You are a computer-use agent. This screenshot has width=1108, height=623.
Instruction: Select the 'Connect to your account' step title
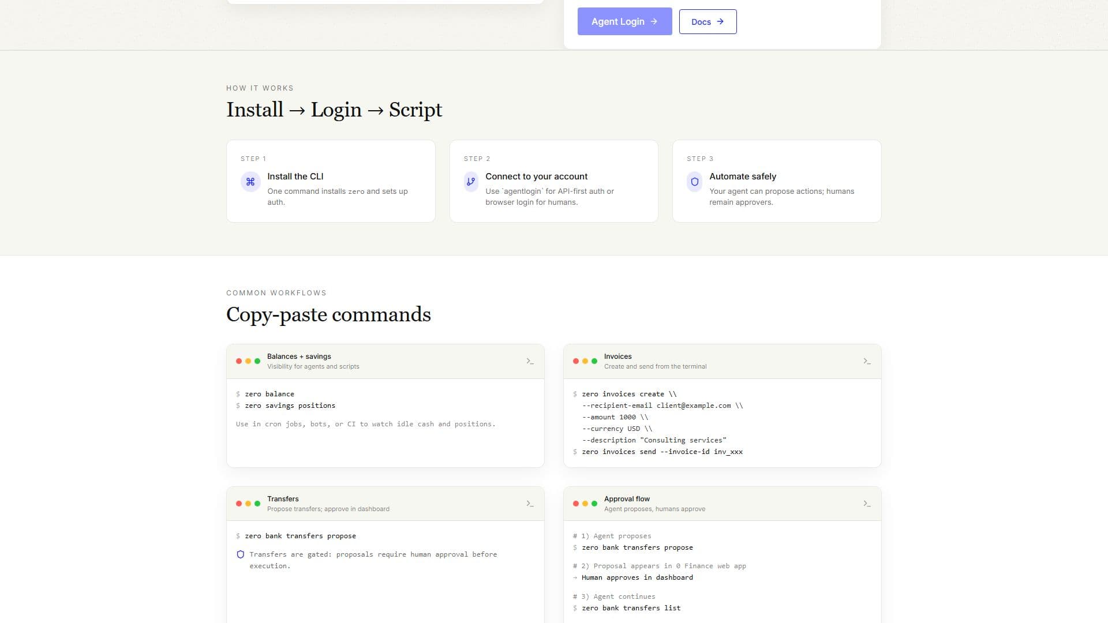click(x=536, y=177)
